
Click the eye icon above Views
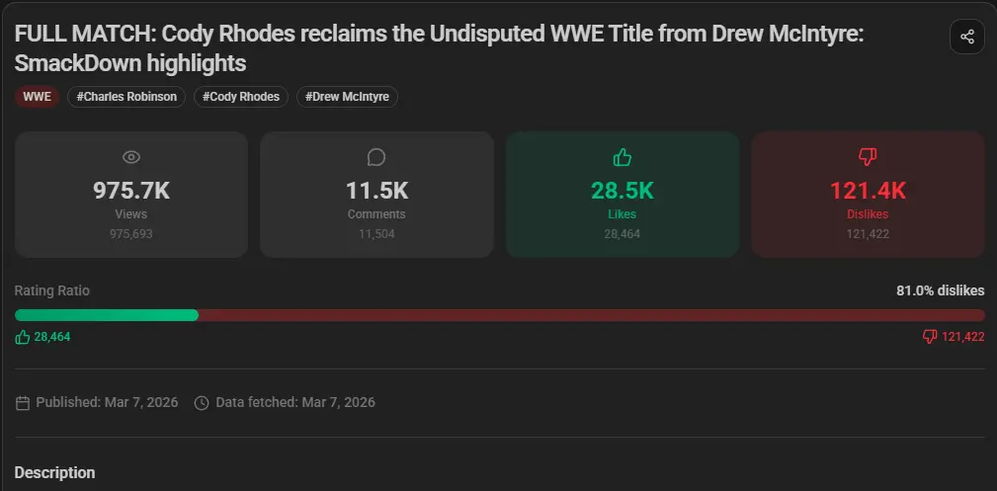click(131, 157)
